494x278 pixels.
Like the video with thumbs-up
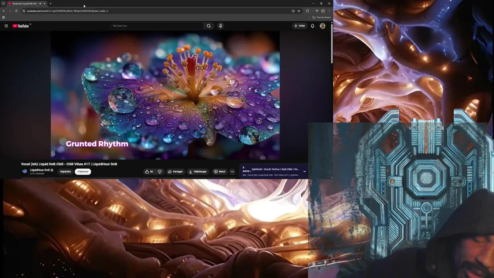click(149, 171)
